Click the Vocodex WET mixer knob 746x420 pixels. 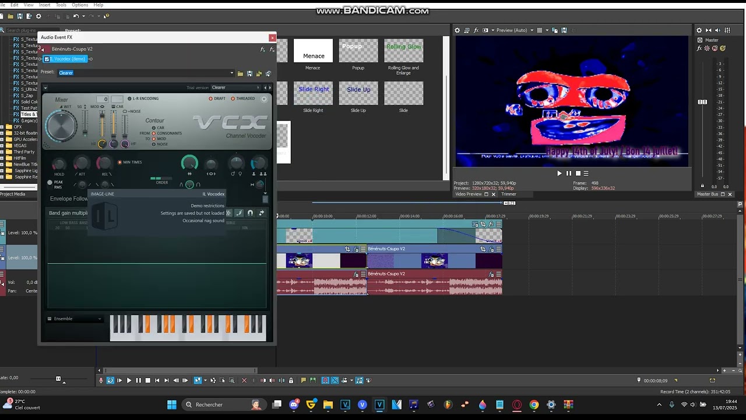point(61,127)
